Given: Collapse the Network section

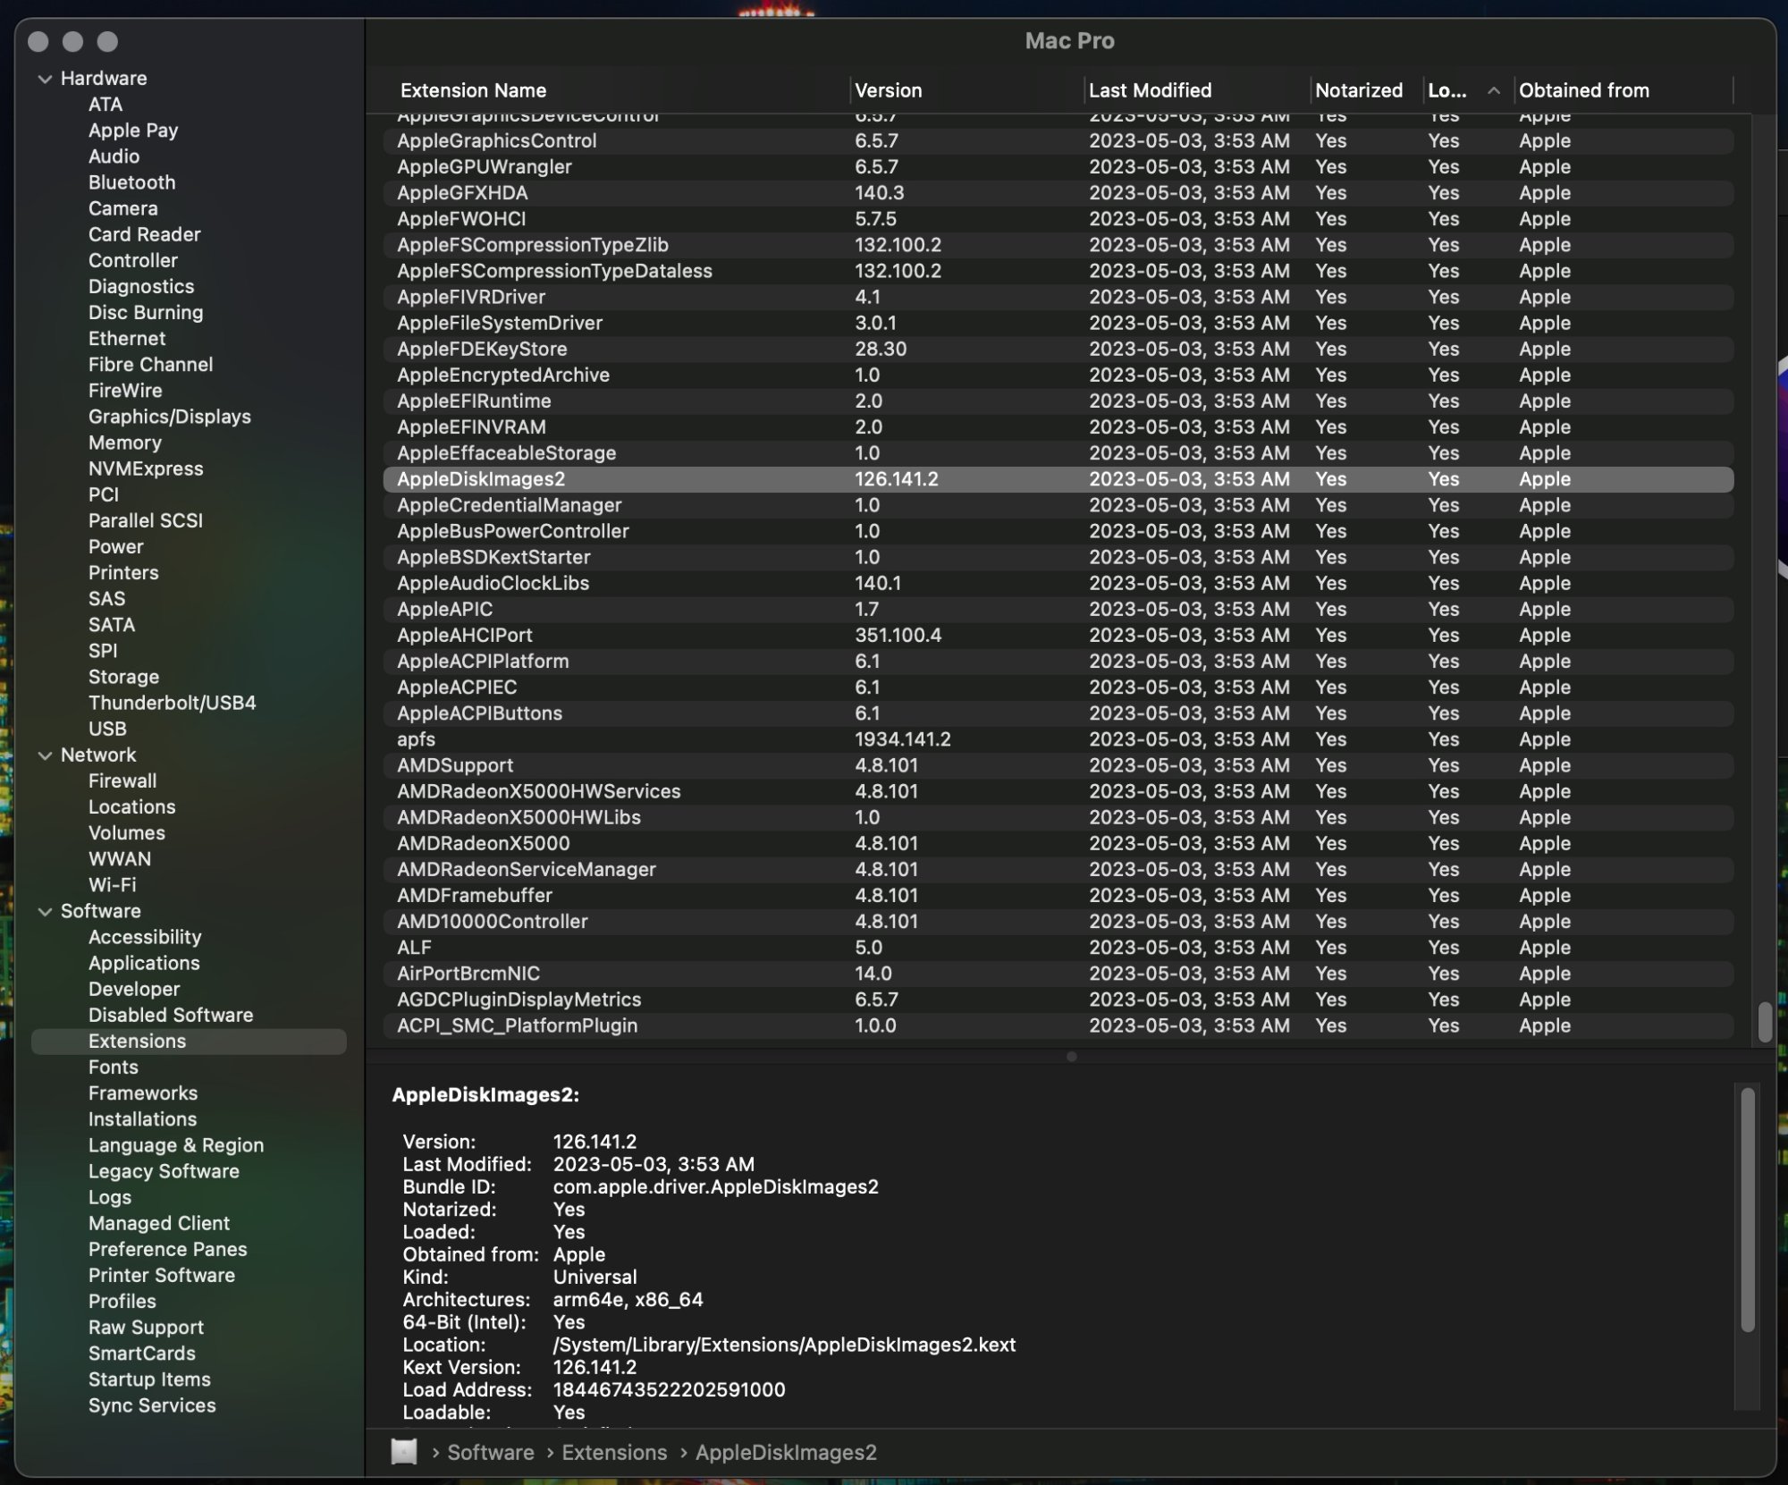Looking at the screenshot, I should coord(45,755).
